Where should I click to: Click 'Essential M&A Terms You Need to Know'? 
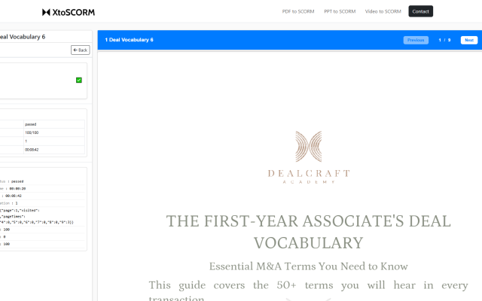click(308, 266)
